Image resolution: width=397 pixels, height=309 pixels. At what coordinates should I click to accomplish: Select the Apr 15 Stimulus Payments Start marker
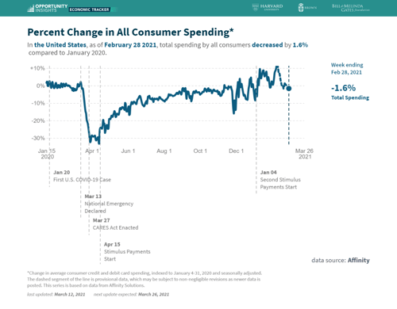click(127, 252)
